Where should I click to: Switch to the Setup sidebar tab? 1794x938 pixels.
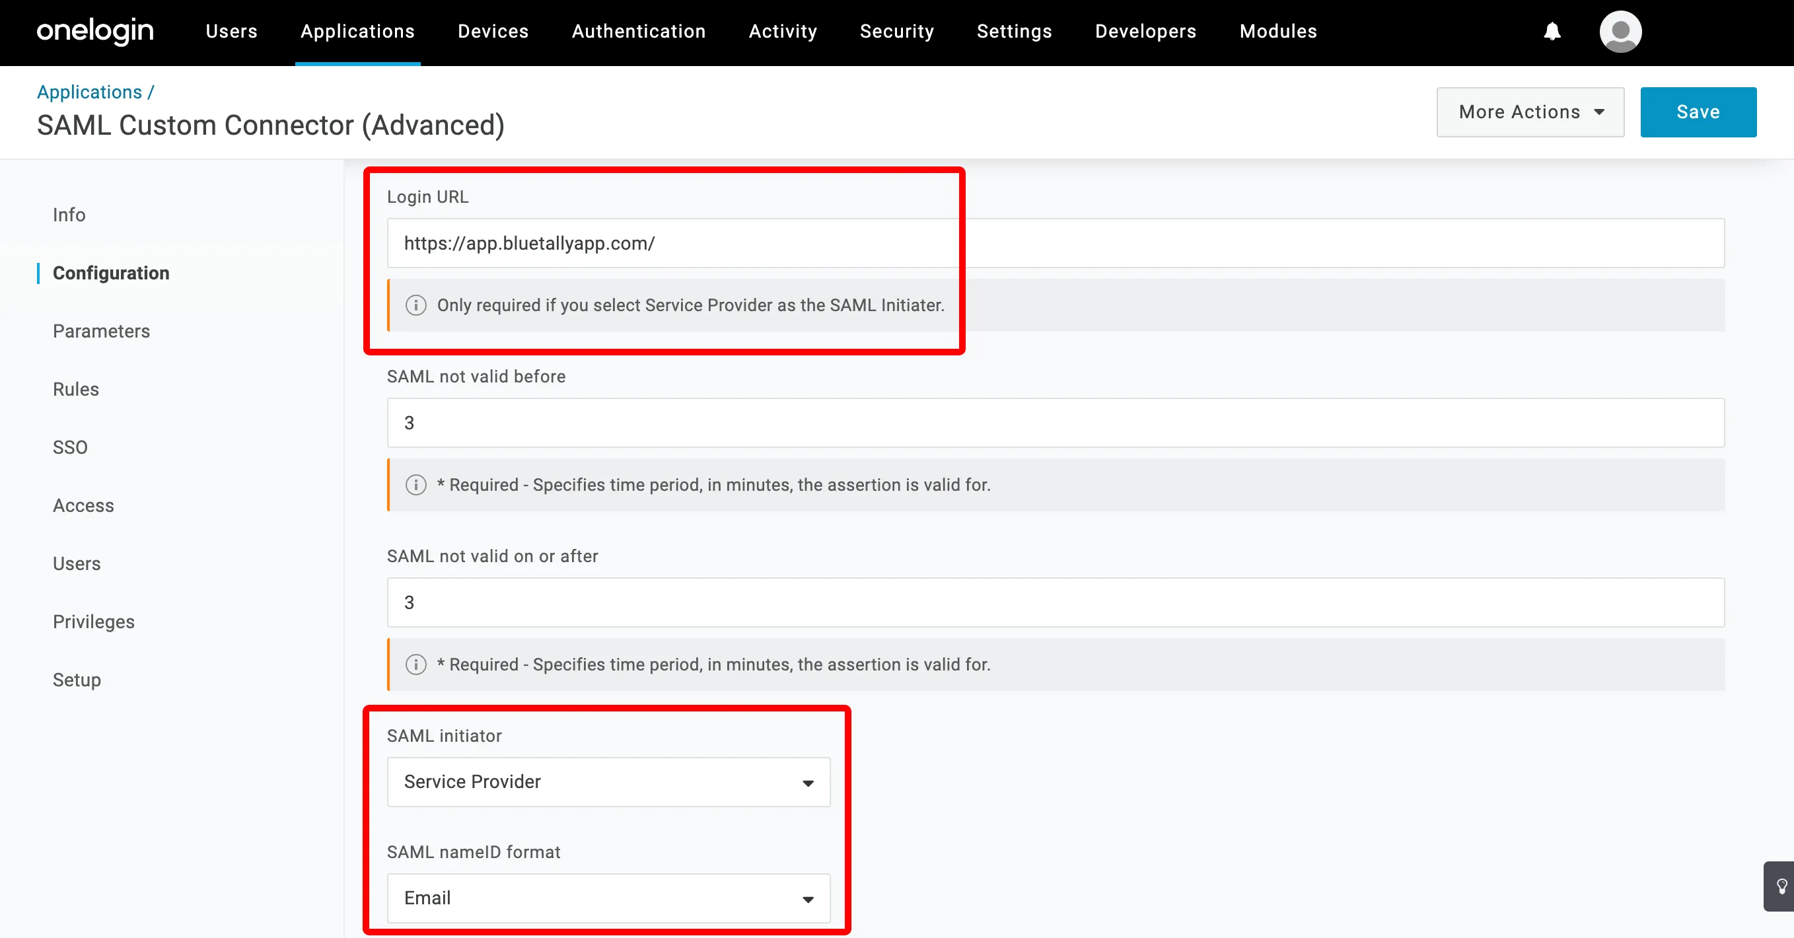[77, 680]
